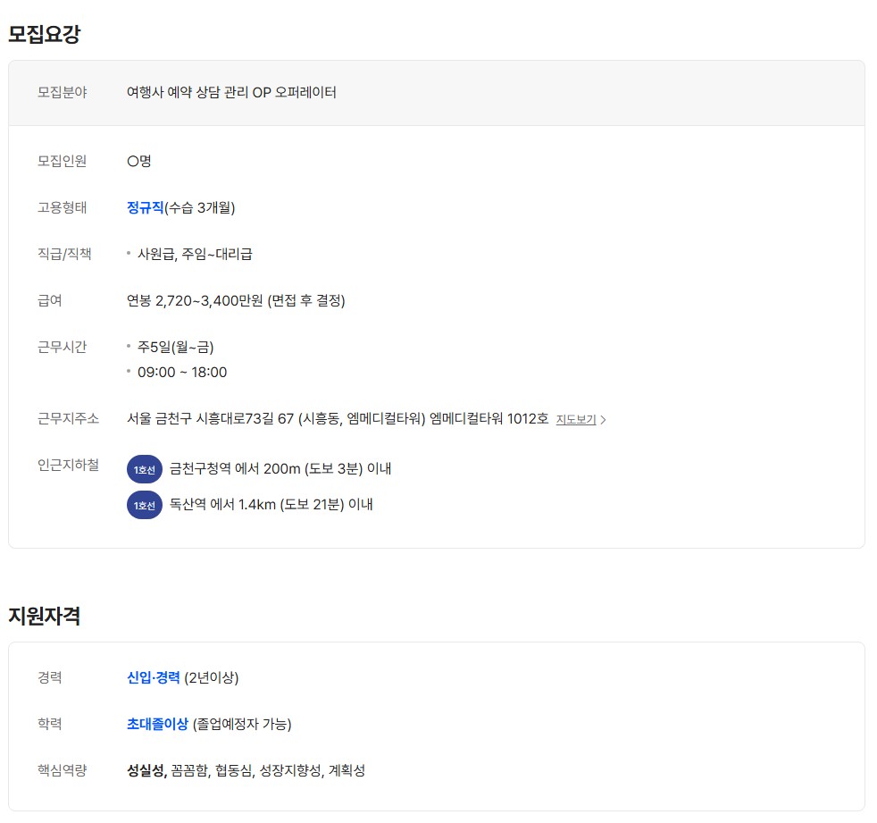Click the bold 성실성 competency keyword

146,770
